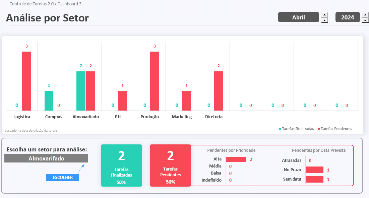Image resolution: width=369 pixels, height=198 pixels.
Task: Click the Controle de Tarefas 2.0 breadcrumb
Action: pos(32,4)
